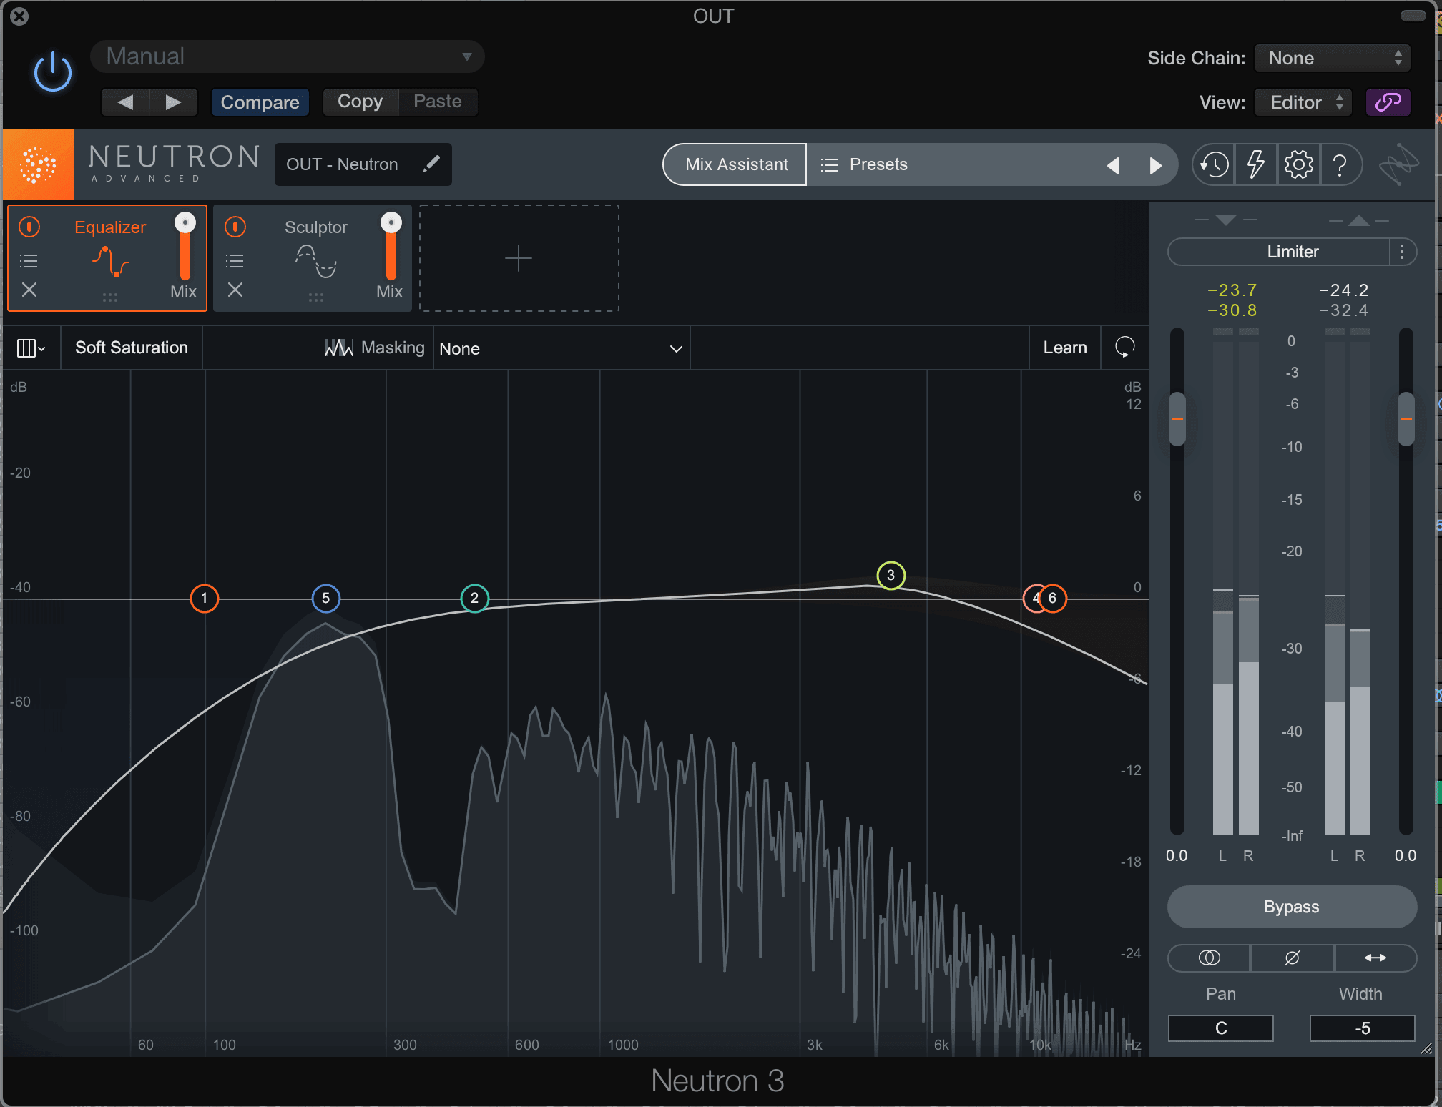The width and height of the screenshot is (1442, 1107).
Task: Click the Copy button
Action: (360, 102)
